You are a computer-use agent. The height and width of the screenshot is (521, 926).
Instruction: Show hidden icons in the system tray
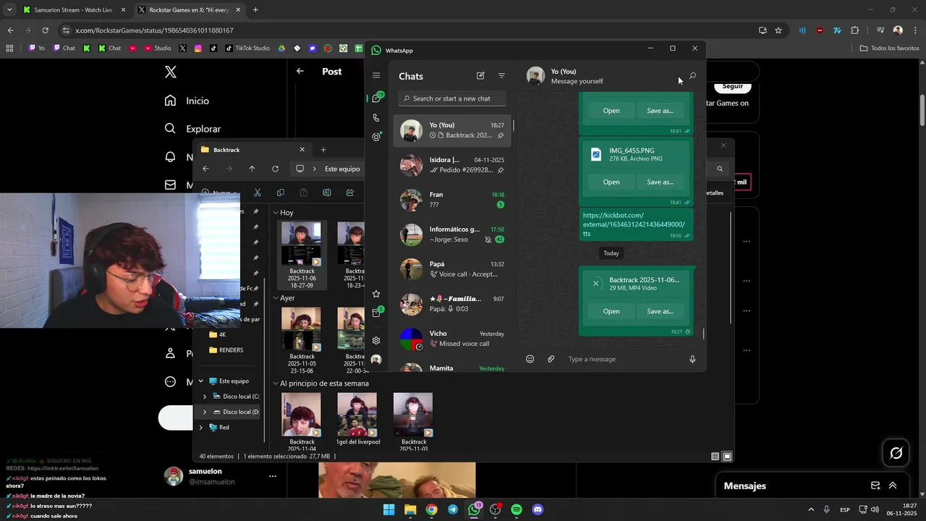(x=810, y=509)
